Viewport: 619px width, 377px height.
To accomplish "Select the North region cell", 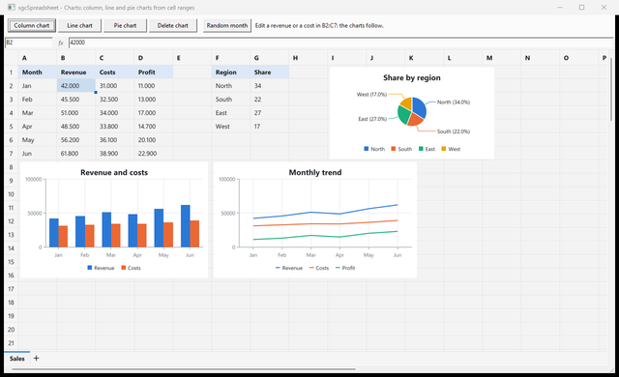I will coord(230,86).
